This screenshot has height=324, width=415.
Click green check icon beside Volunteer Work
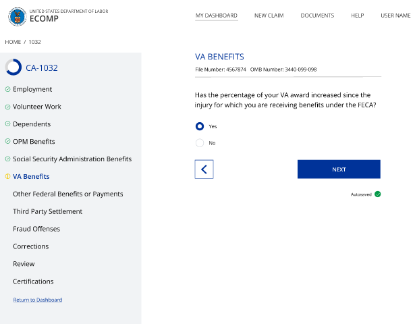(7, 107)
